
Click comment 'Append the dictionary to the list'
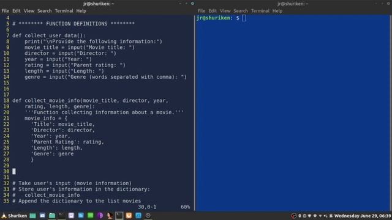point(77,201)
